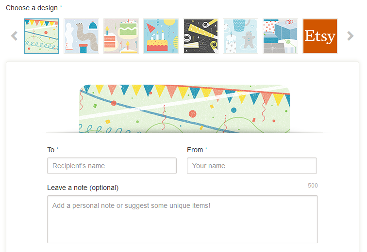Screen dimensions: 367x252
Task: Pick the wrapped gift boxes design
Action: 280,36
